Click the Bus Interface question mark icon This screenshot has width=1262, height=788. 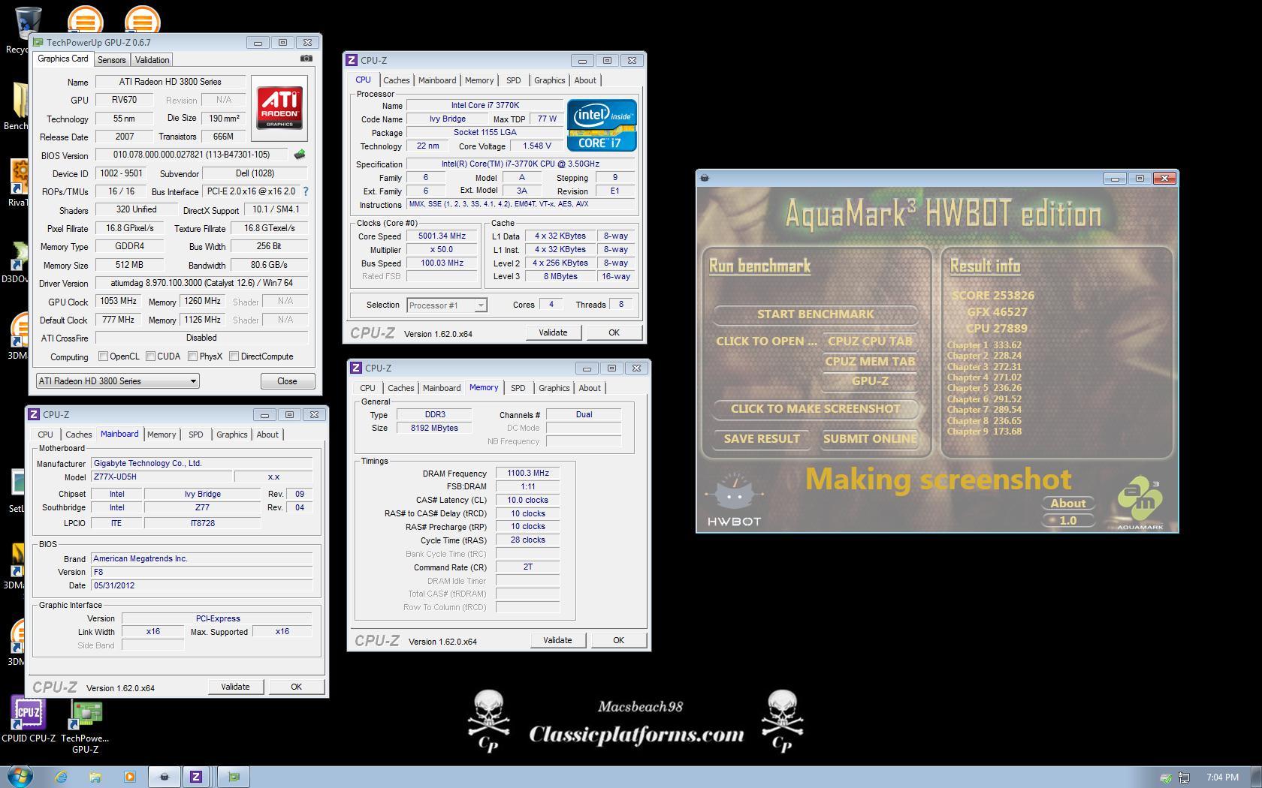[306, 191]
